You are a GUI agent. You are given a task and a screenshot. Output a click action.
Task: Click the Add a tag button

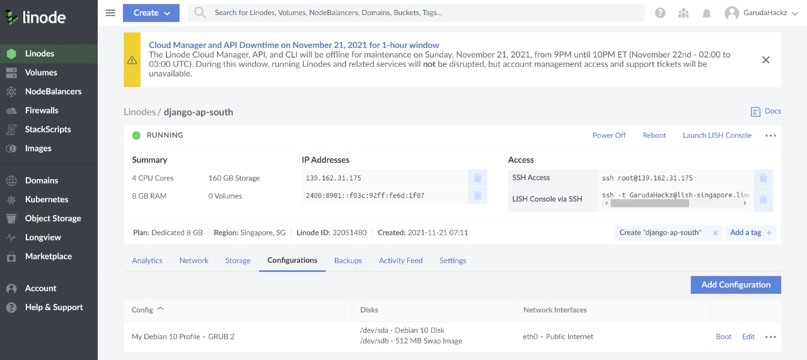(751, 233)
